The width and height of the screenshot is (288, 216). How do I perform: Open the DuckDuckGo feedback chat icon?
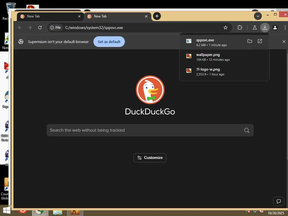tap(279, 201)
